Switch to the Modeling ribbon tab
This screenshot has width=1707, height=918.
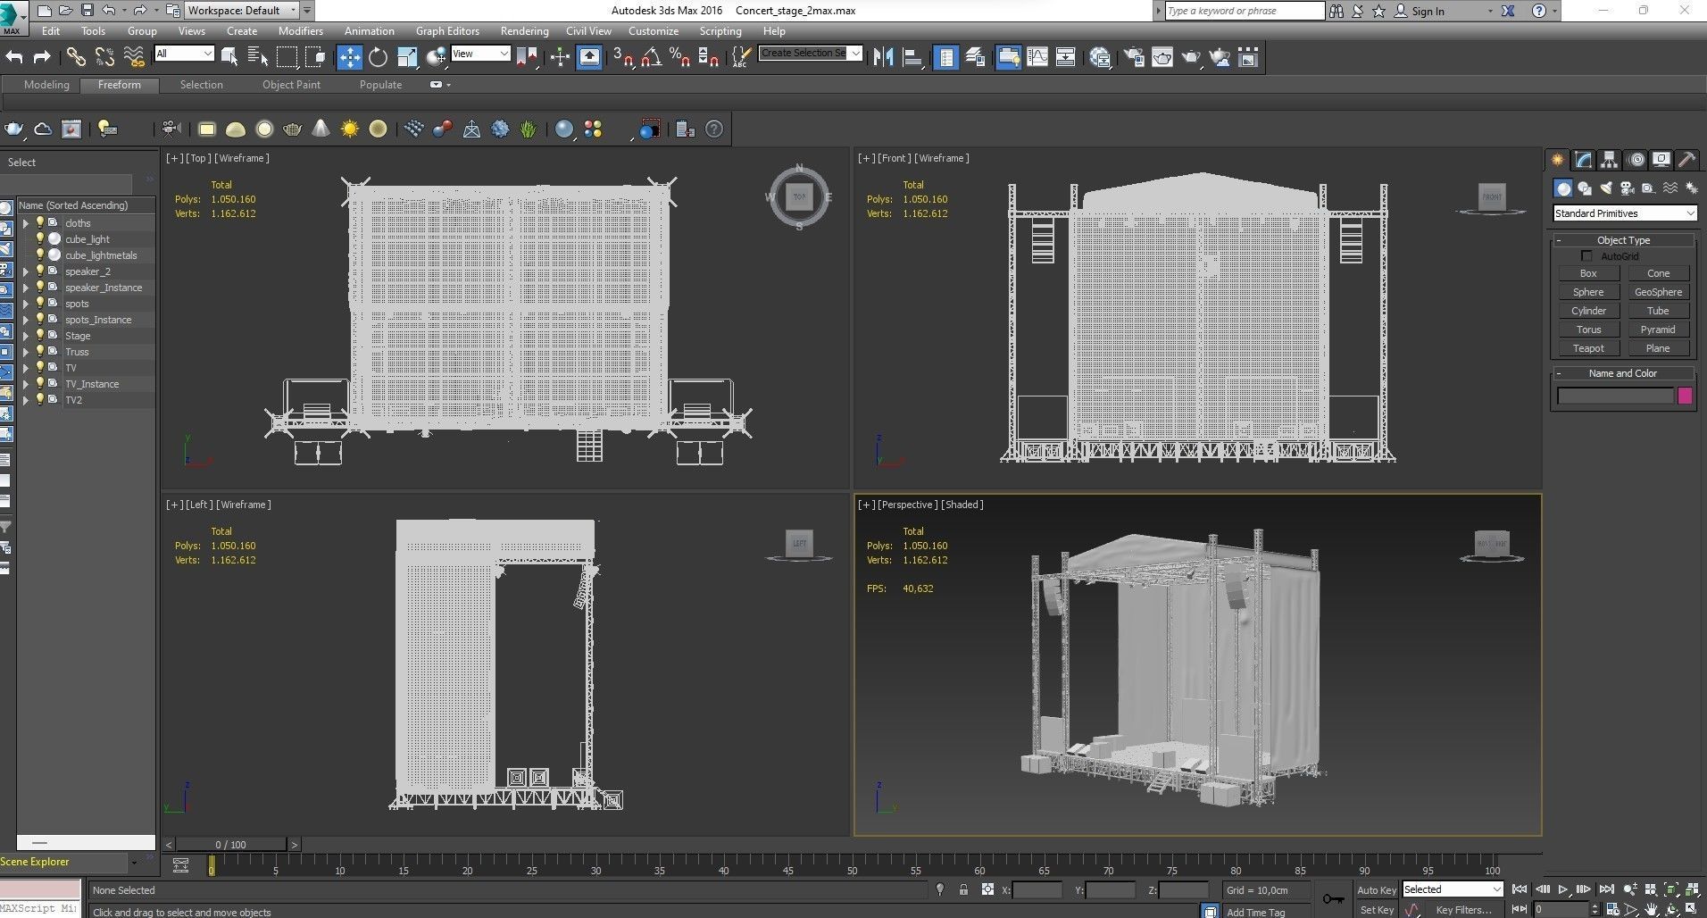pyautogui.click(x=46, y=85)
